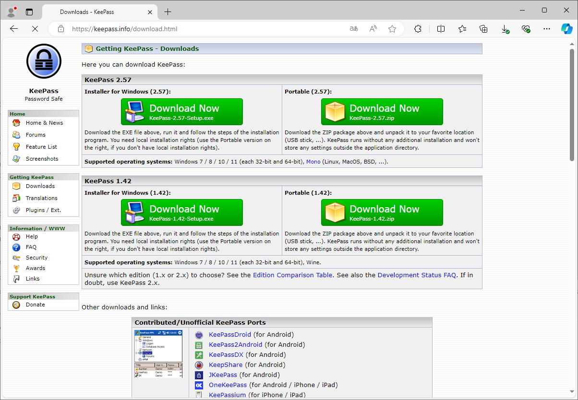
Task: Select the Downloads - KeePass tab
Action: point(100,12)
